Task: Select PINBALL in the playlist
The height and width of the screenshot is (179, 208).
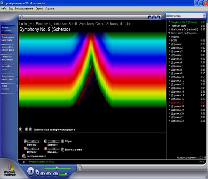Action: pos(187,37)
